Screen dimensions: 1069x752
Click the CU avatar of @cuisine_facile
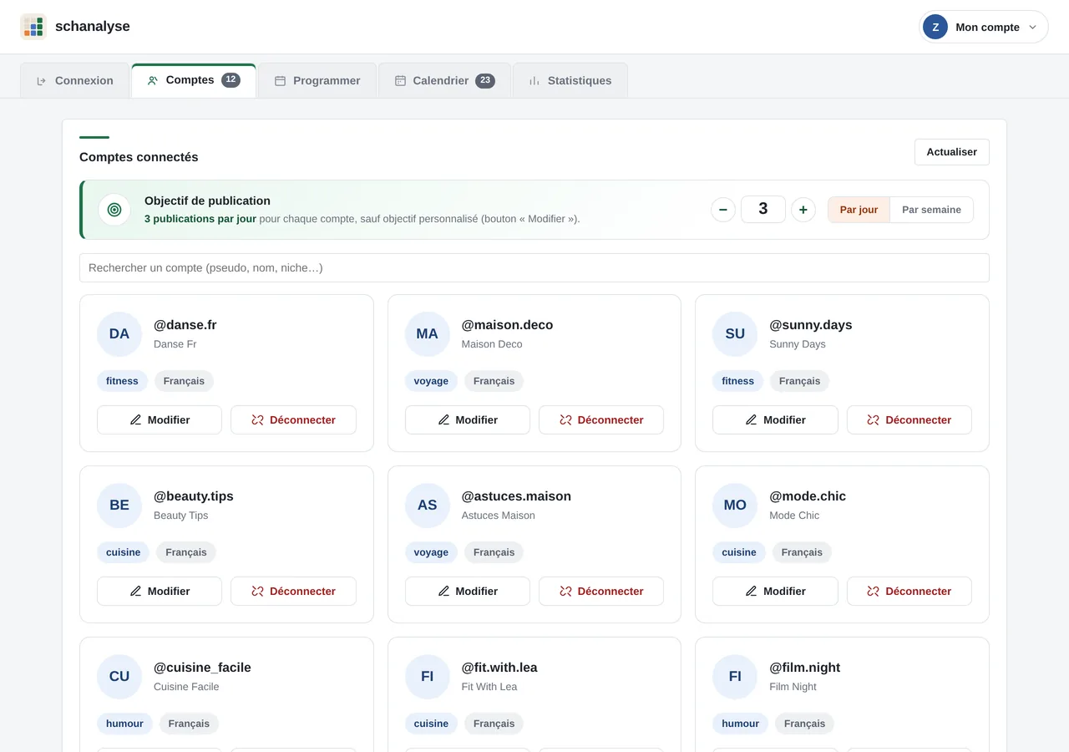(119, 677)
